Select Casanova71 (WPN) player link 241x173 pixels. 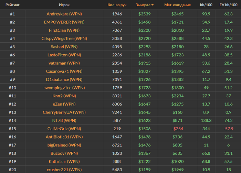coord(64,72)
